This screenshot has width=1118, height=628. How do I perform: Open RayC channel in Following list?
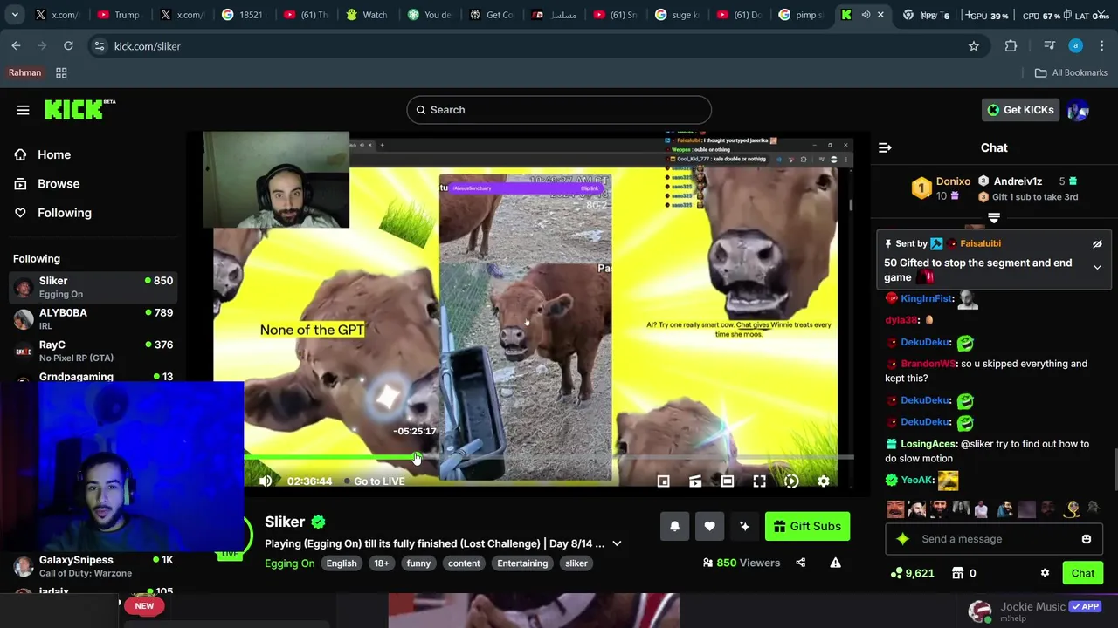click(x=93, y=351)
